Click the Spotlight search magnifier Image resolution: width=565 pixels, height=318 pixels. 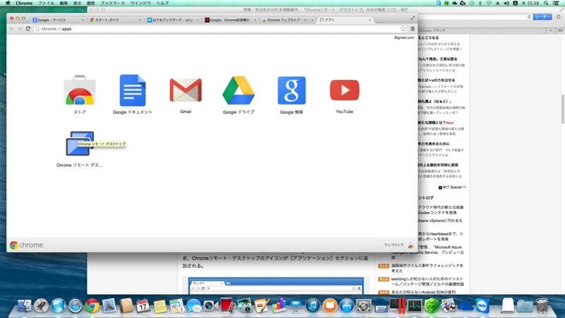pos(546,3)
